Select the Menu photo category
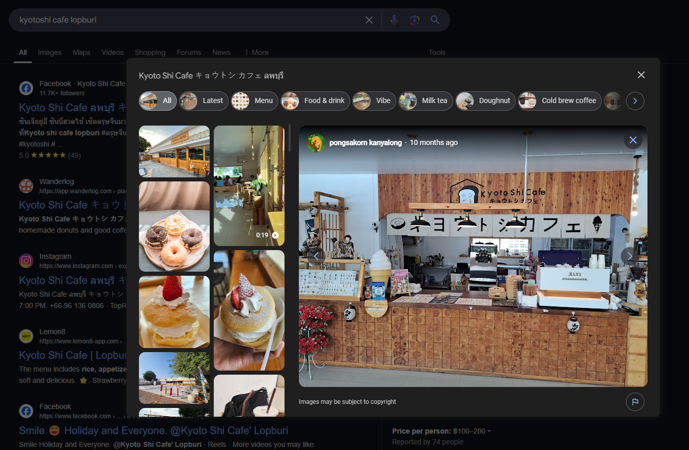The width and height of the screenshot is (689, 450). (254, 101)
